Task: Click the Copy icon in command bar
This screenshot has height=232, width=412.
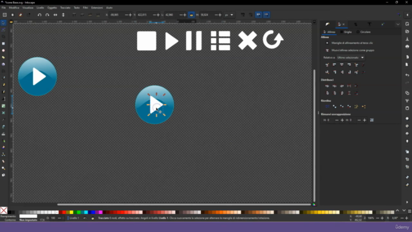Action: 407,93
